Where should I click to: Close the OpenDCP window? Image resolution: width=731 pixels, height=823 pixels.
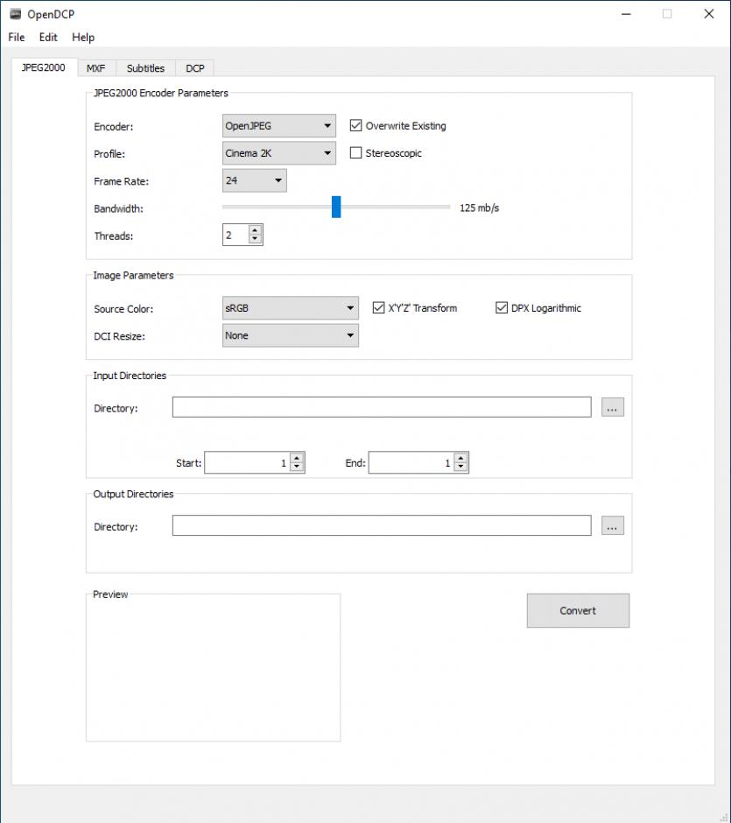[709, 14]
